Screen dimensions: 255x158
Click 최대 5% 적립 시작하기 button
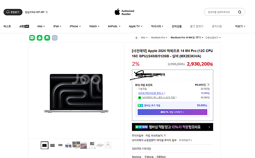tap(172, 112)
